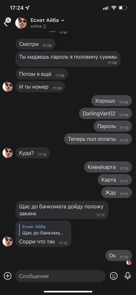Tap sender avatar beside Куда? message
136x295 pixels.
8,153
